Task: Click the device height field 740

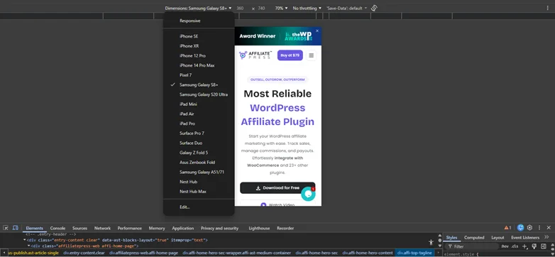Action: point(261,8)
